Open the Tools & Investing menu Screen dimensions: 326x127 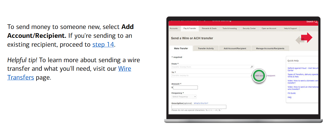(x=229, y=28)
